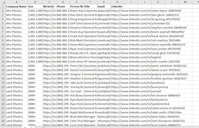Select the 1000+ size cell in row 20

point(35,87)
